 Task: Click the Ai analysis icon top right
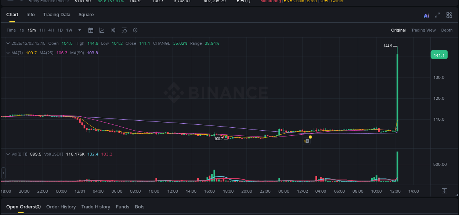tap(426, 15)
